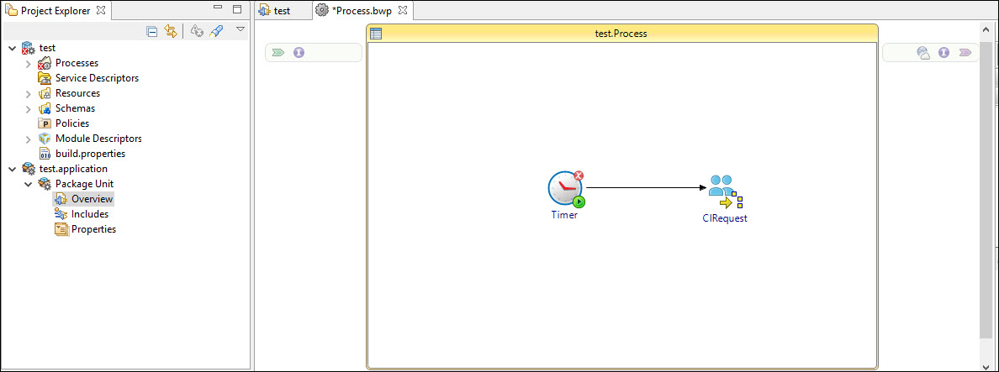Expand the Schemas folder
Screen dimensions: 999x372
28,108
